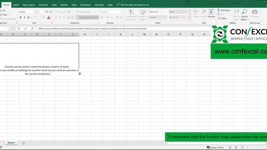Select the Normal cell style

coord(158,12)
